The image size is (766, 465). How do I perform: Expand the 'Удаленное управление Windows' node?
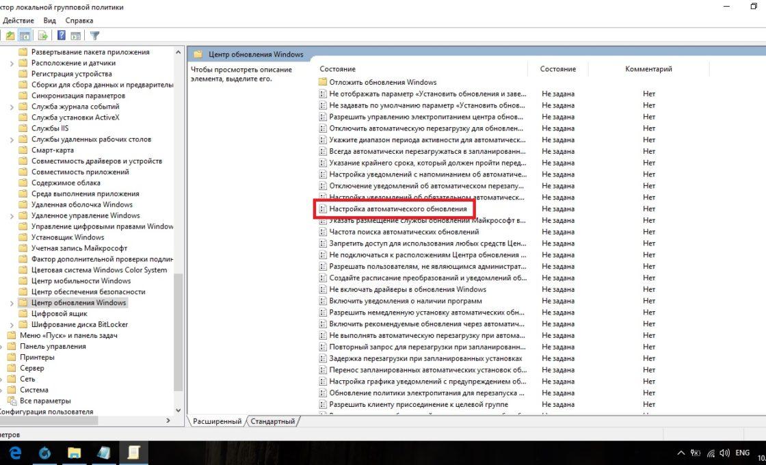tap(12, 215)
